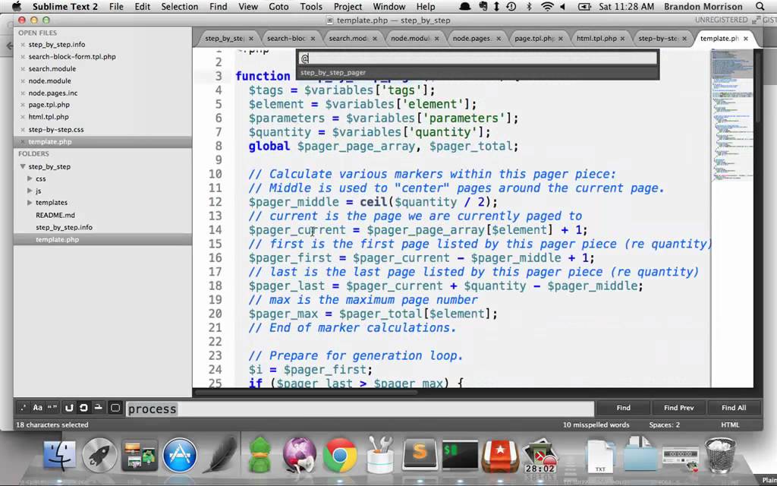
Task: Close step_by_step.info in open files list
Action: coord(23,45)
